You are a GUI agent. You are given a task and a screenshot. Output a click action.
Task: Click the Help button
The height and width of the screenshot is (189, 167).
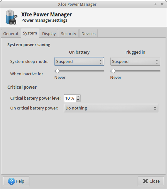point(16,181)
